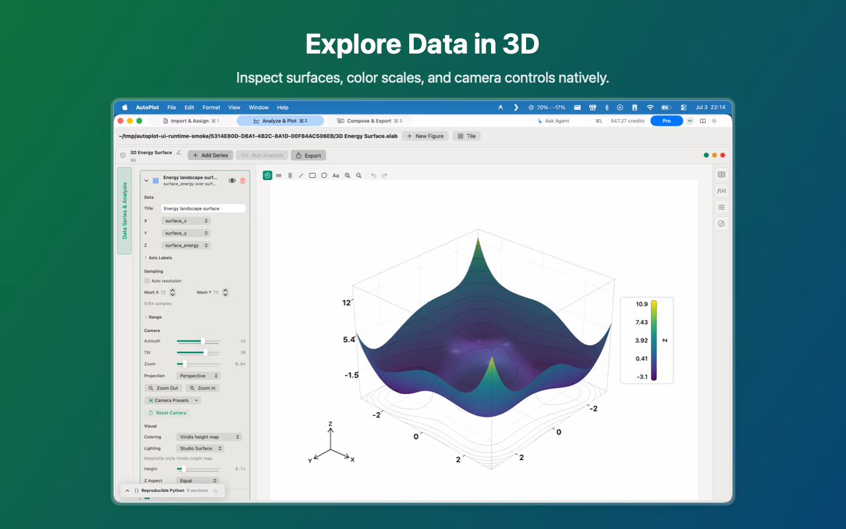846x529 pixels.
Task: Click the Reset Camera button
Action: click(x=167, y=413)
